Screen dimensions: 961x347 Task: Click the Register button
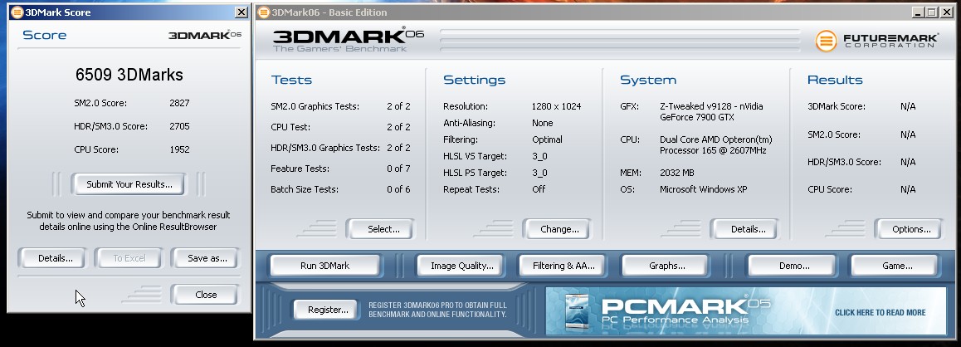click(327, 310)
